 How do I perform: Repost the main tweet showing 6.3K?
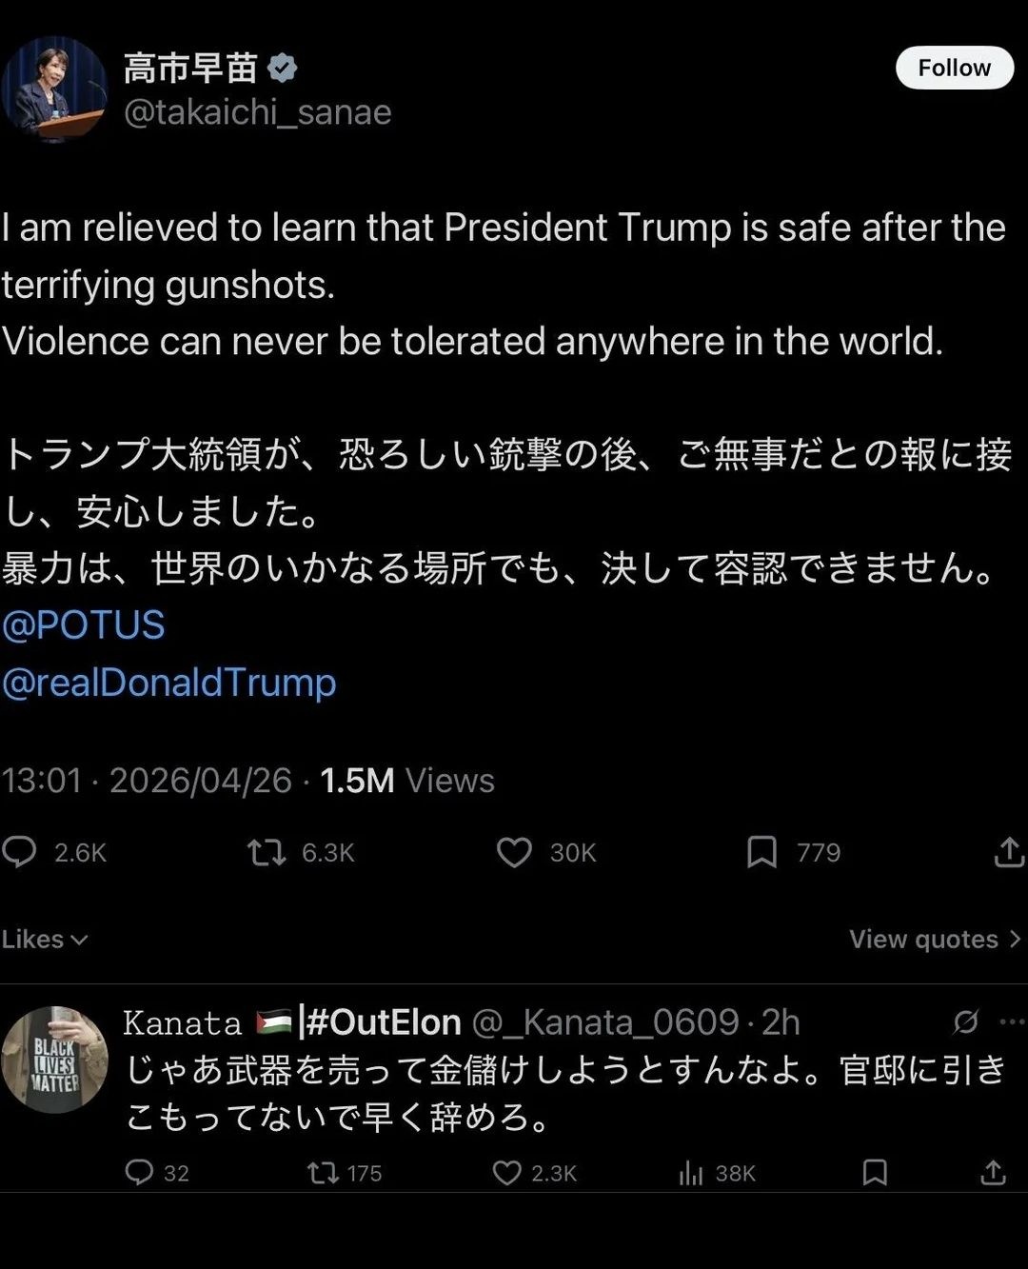click(267, 852)
